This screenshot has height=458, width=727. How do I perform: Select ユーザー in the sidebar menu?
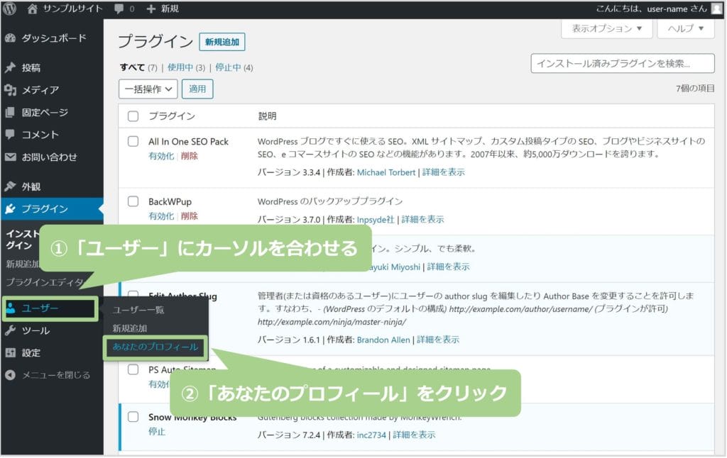40,308
